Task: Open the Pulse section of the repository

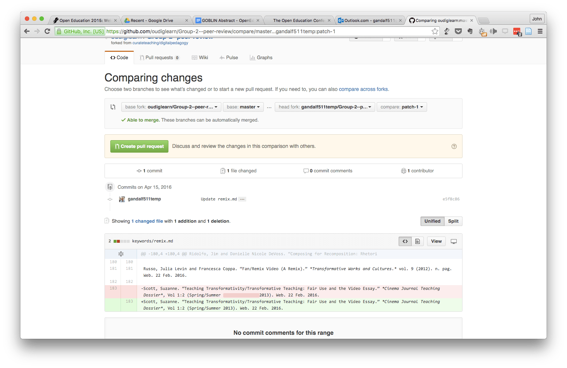Action: [229, 57]
